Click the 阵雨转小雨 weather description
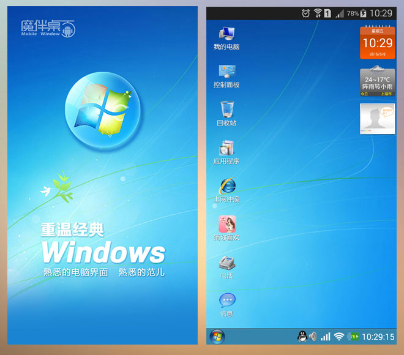 point(377,86)
